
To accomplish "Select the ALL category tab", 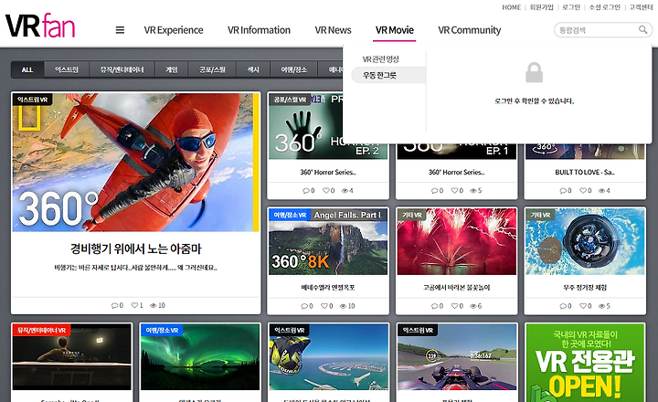I will coord(27,69).
